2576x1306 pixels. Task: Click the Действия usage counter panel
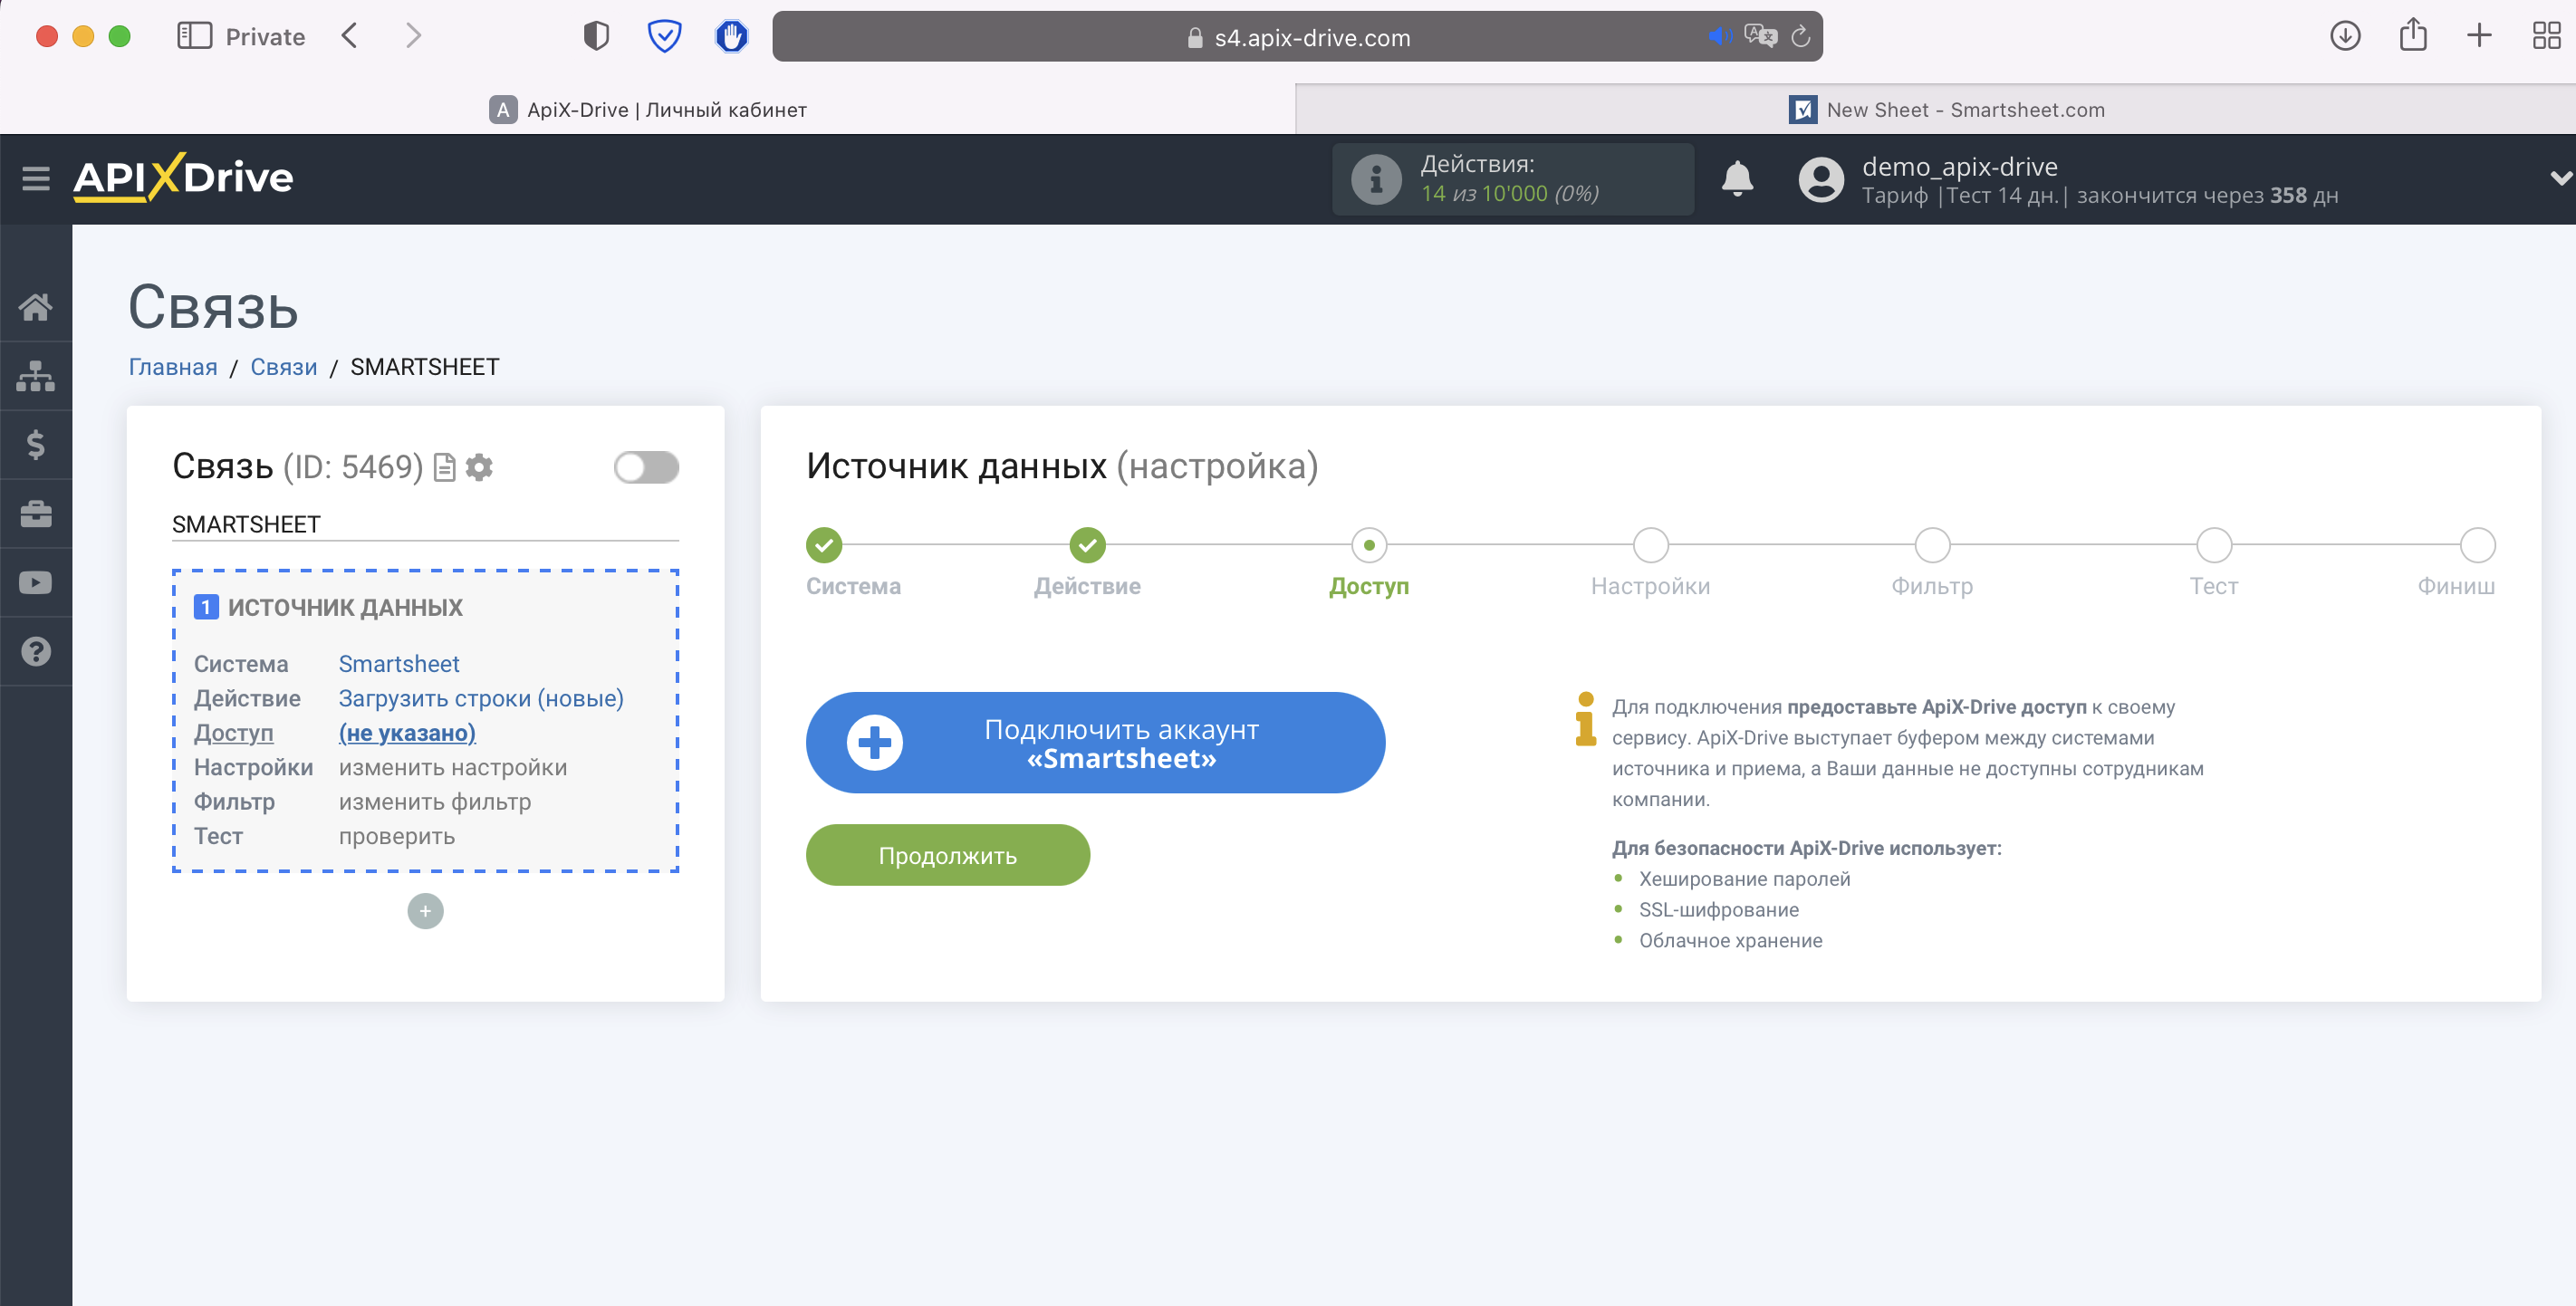[1513, 179]
